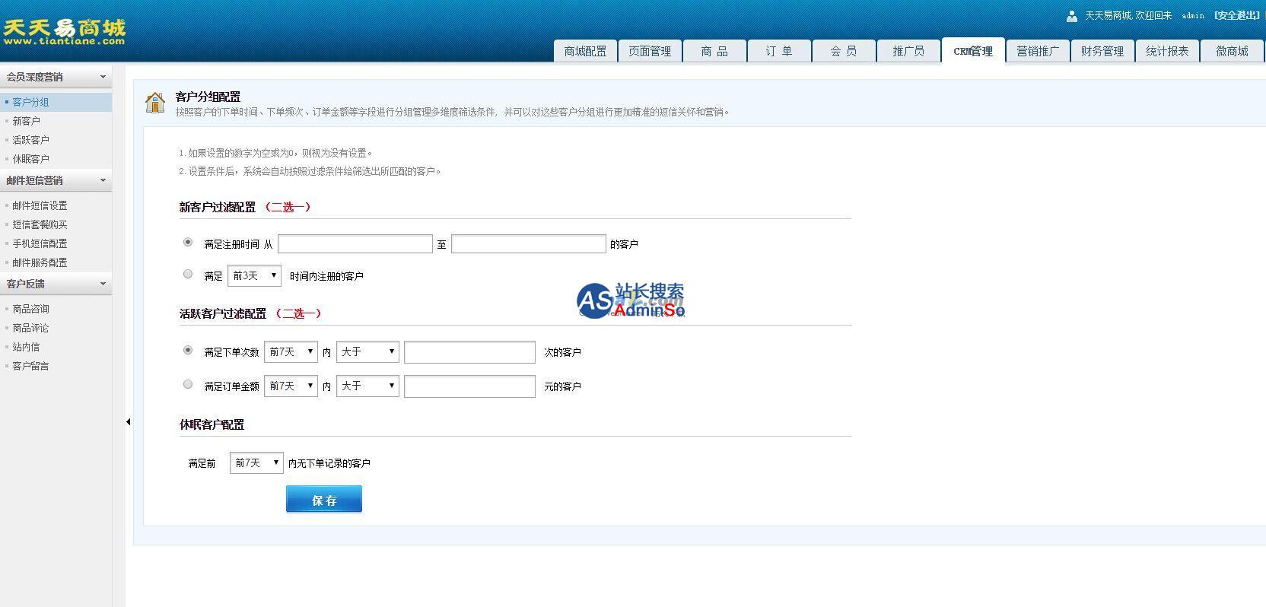Select radio 满足 前3天 时间内注册的客户

(188, 274)
